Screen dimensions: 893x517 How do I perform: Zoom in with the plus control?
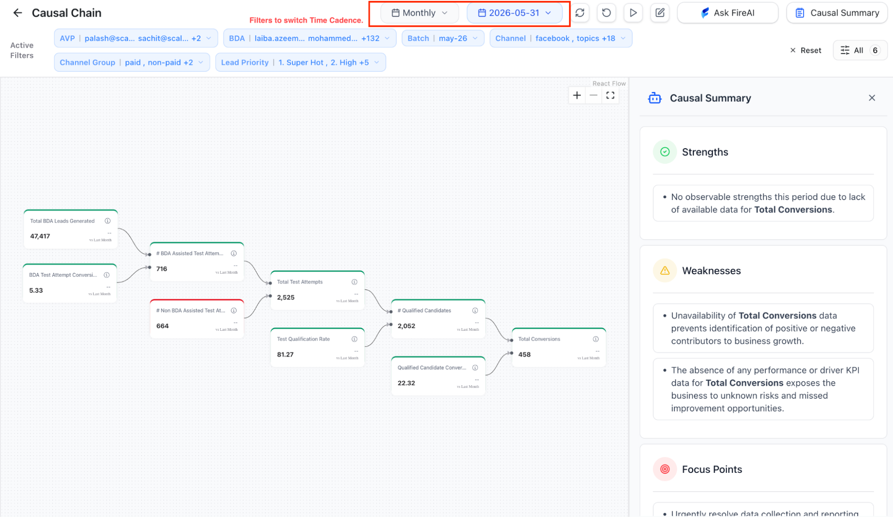(577, 95)
